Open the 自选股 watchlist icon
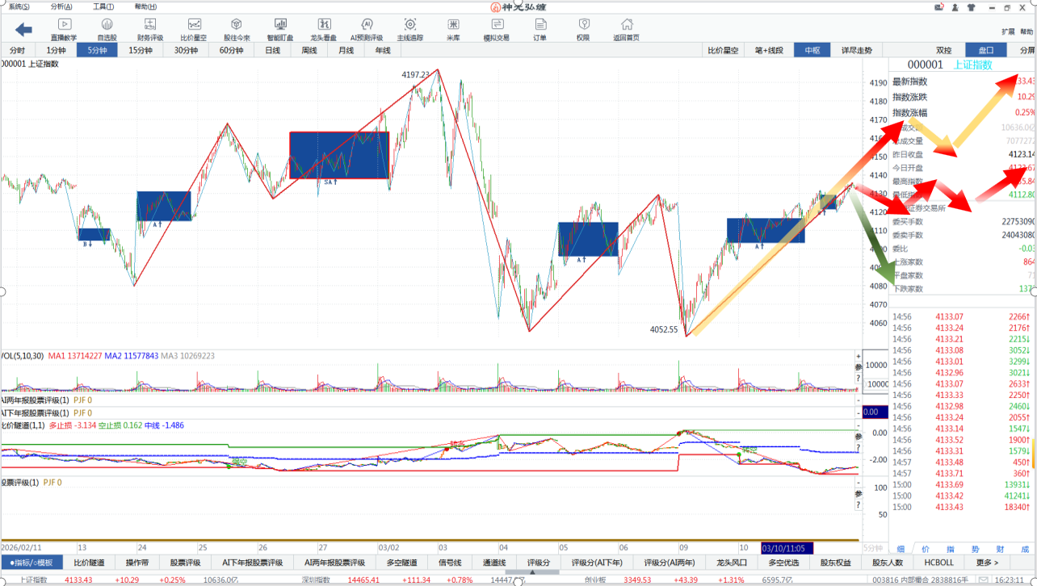The image size is (1037, 586). [107, 30]
